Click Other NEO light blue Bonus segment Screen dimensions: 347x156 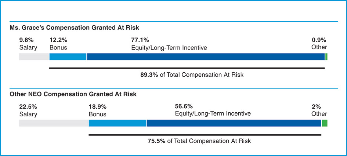tap(118, 123)
